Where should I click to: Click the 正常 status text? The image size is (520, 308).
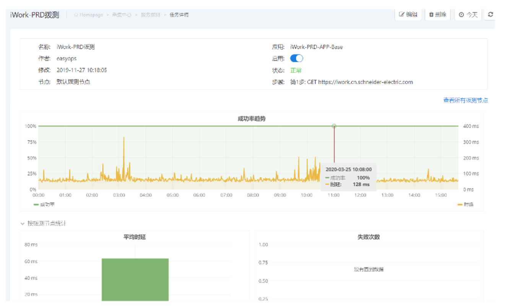[x=296, y=70]
